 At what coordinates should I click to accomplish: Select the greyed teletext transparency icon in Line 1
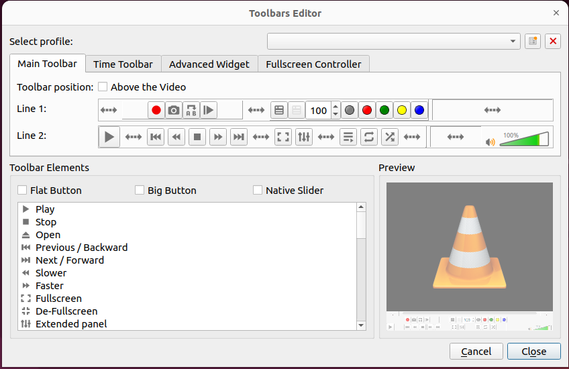pyautogui.click(x=297, y=110)
